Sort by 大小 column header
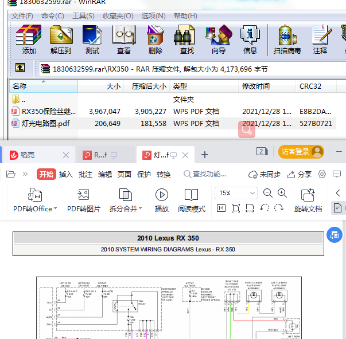Viewport: 346px width, 339px height. [x=101, y=86]
